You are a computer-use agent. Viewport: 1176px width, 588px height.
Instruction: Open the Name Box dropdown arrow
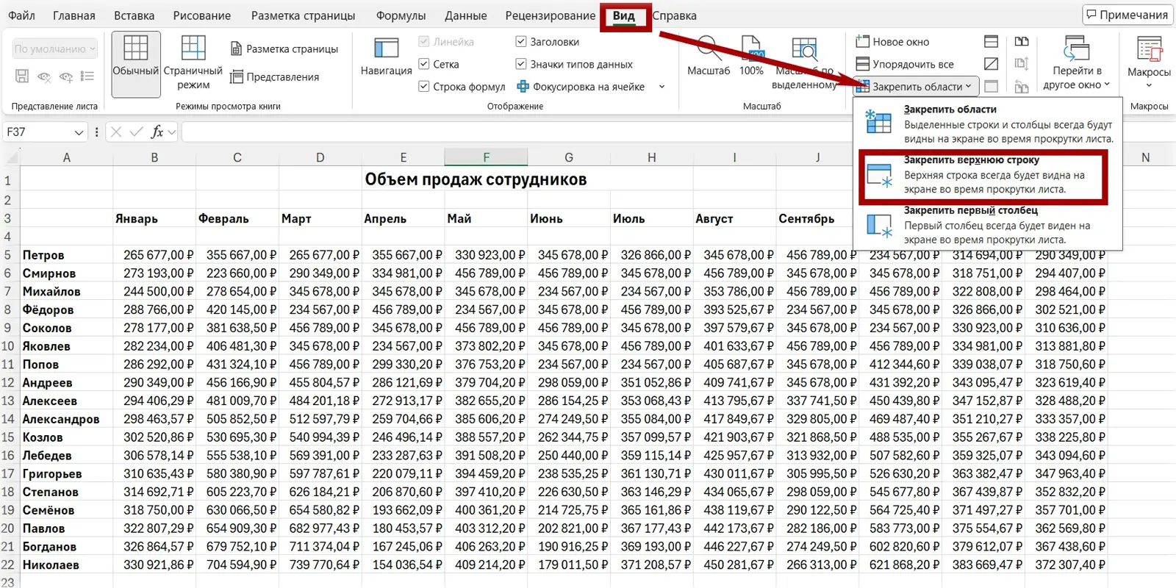79,132
